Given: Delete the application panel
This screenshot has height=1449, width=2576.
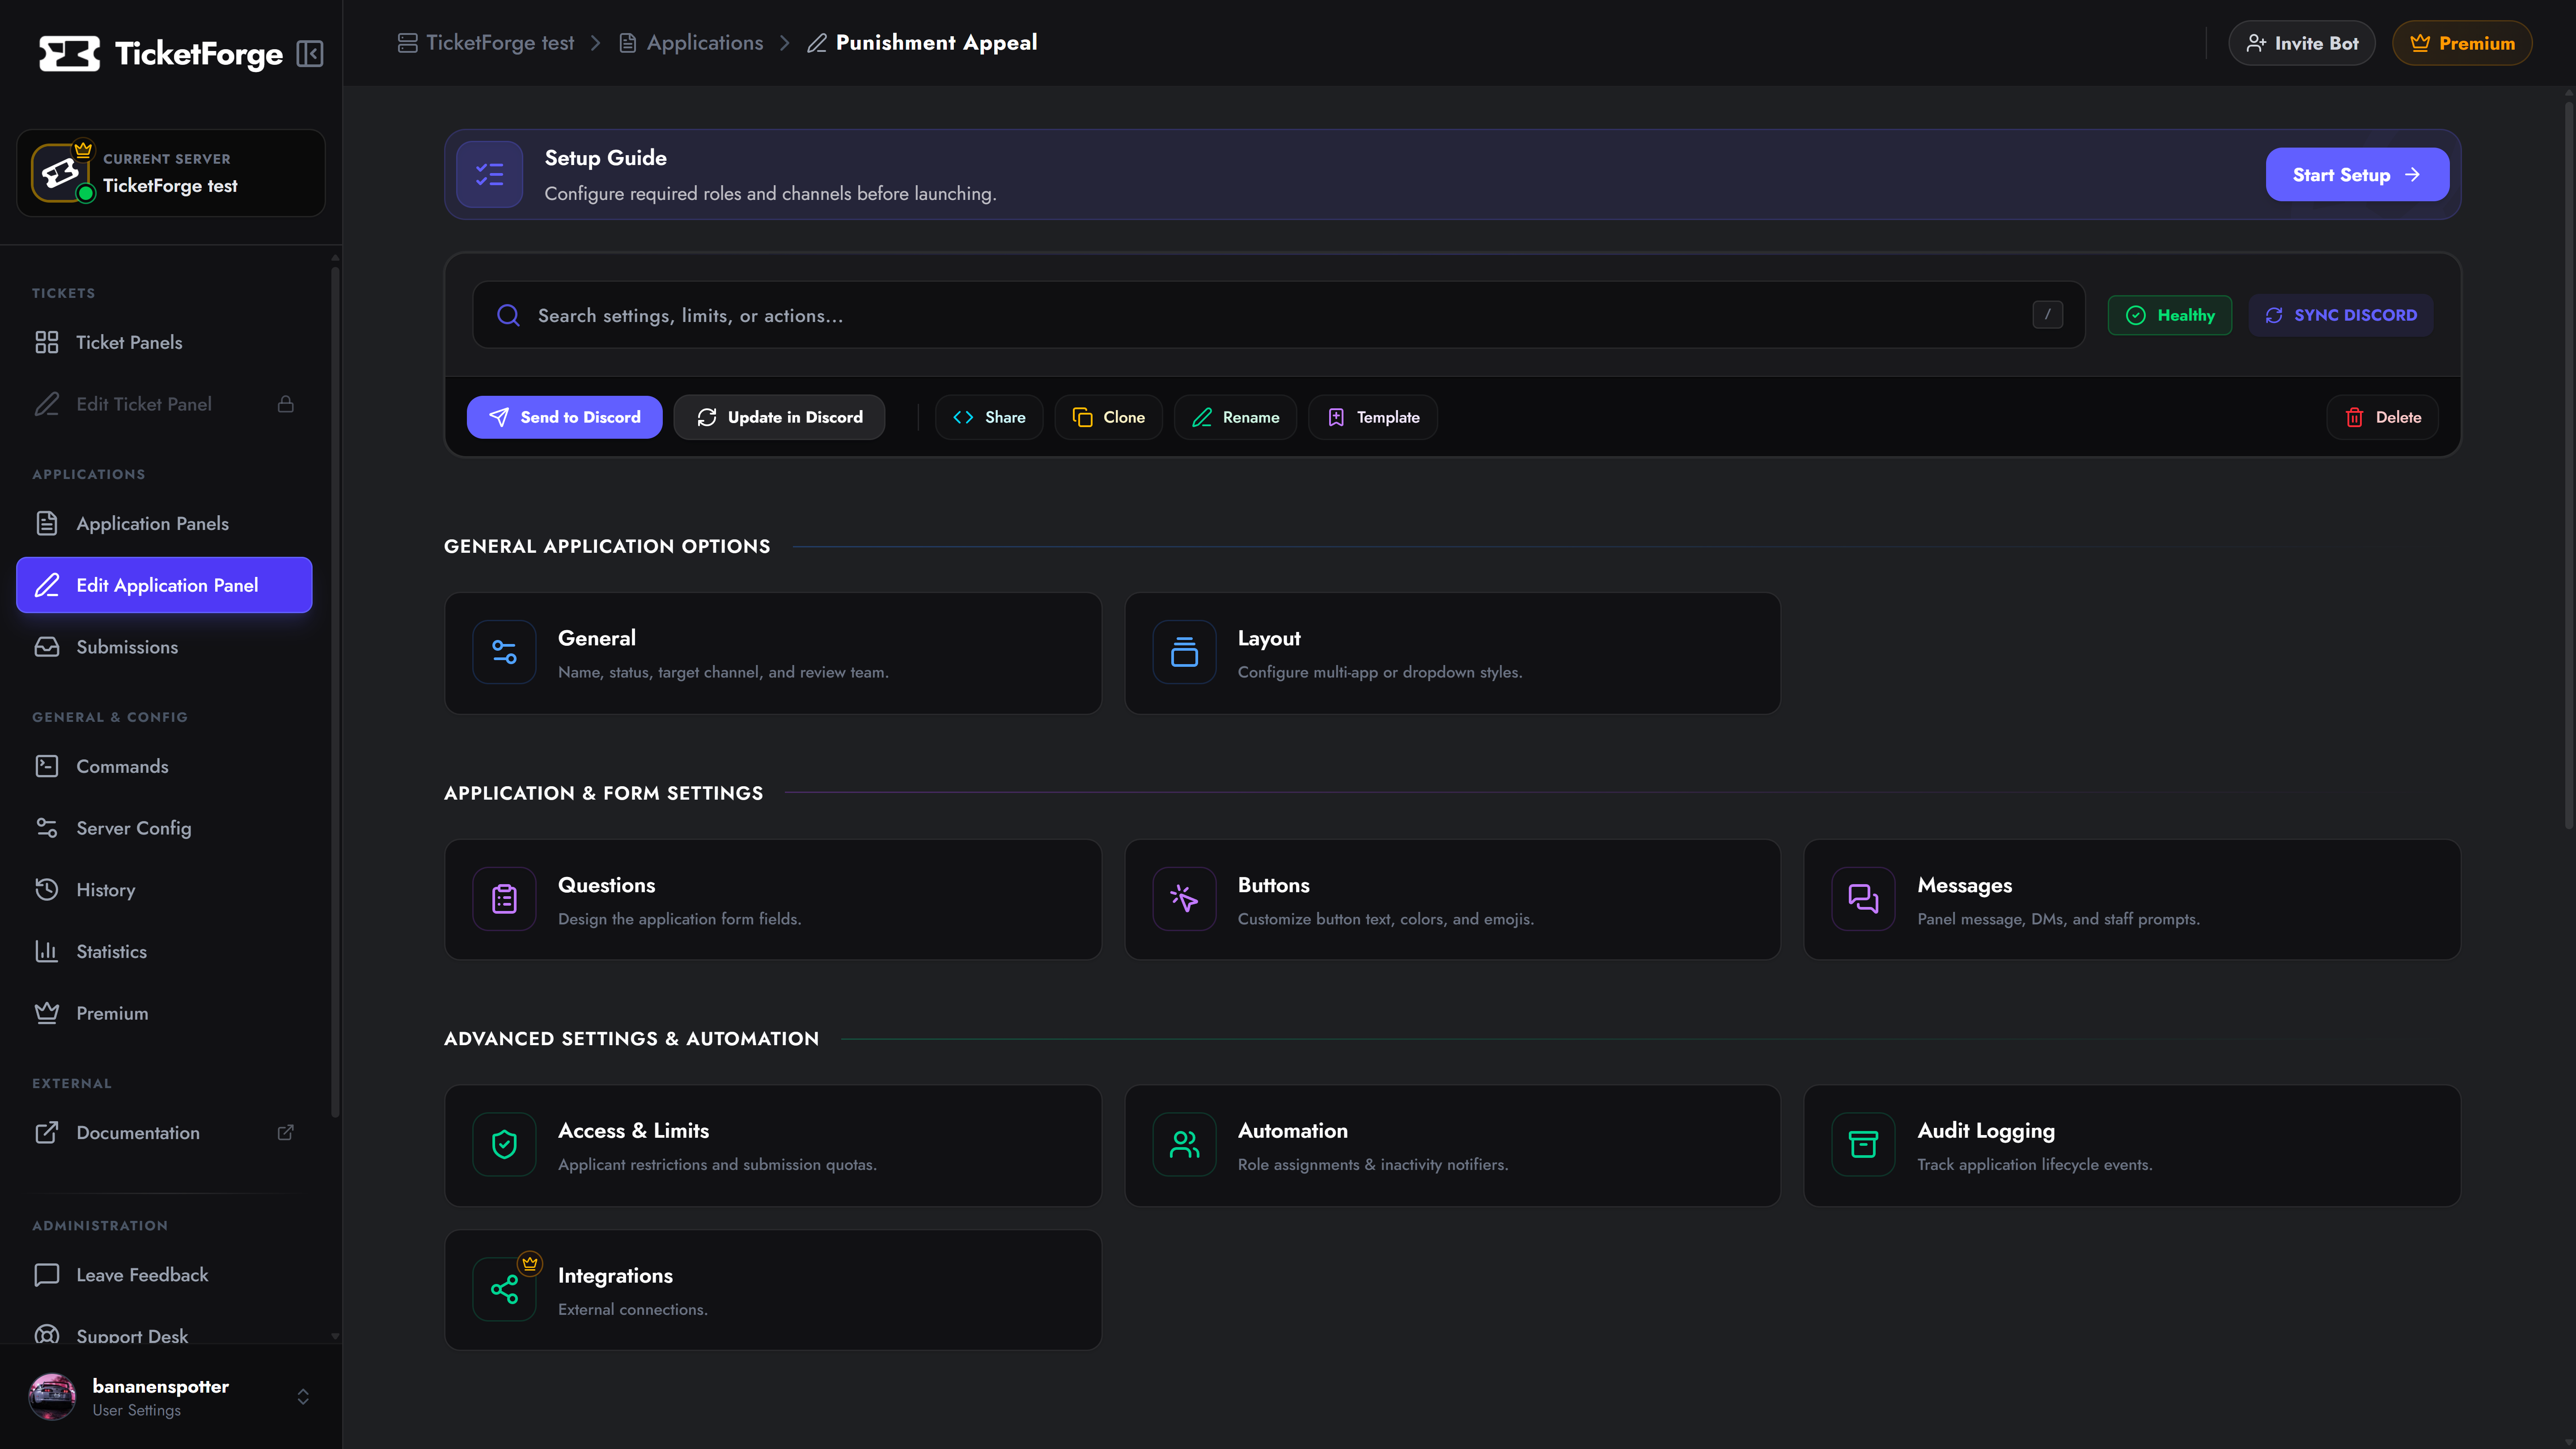Looking at the screenshot, I should [x=2382, y=417].
